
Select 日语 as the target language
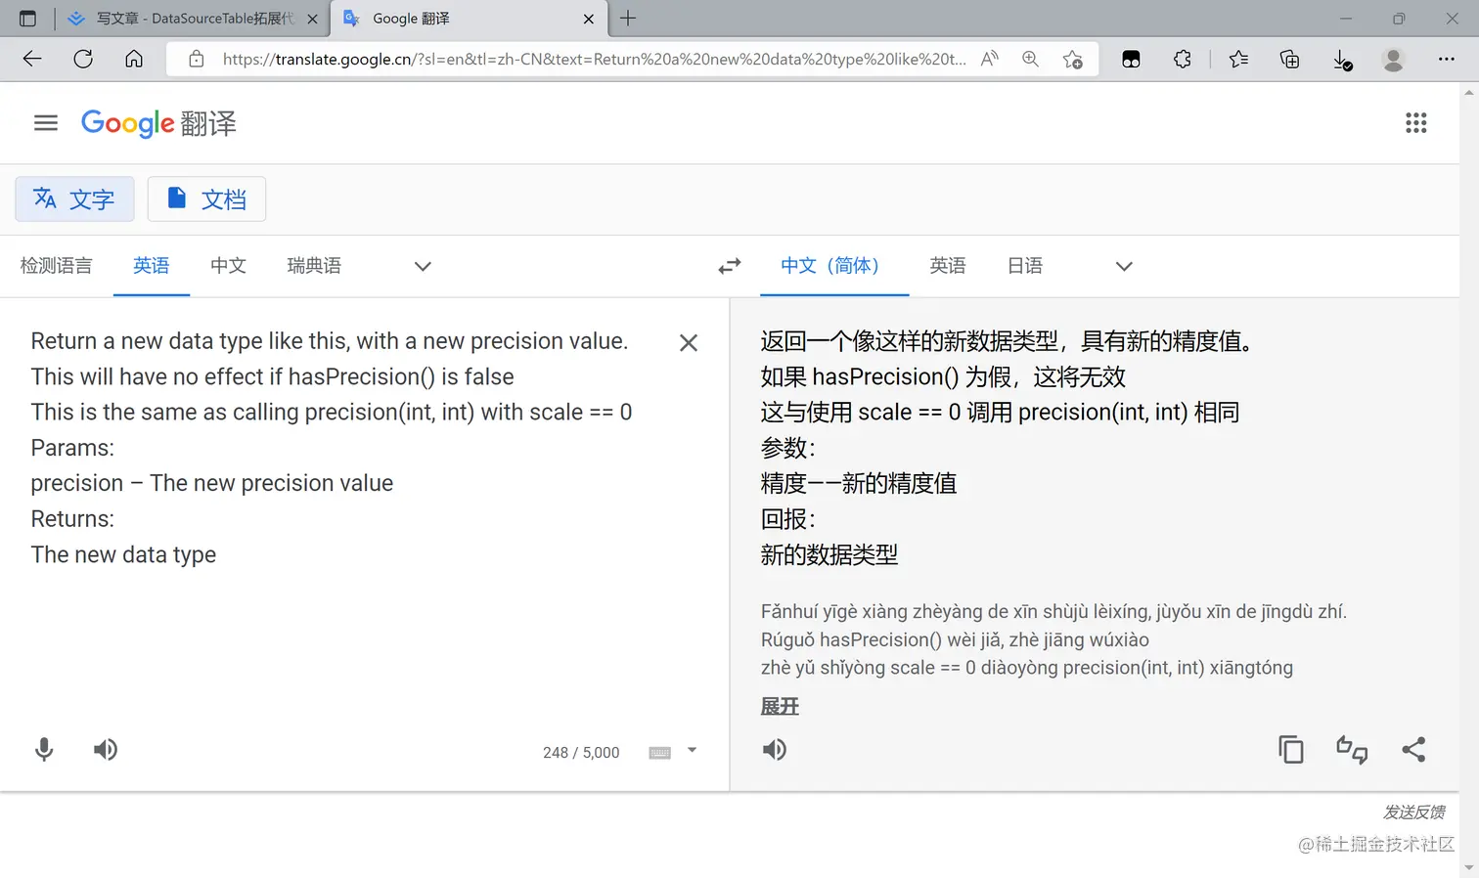tap(1025, 266)
